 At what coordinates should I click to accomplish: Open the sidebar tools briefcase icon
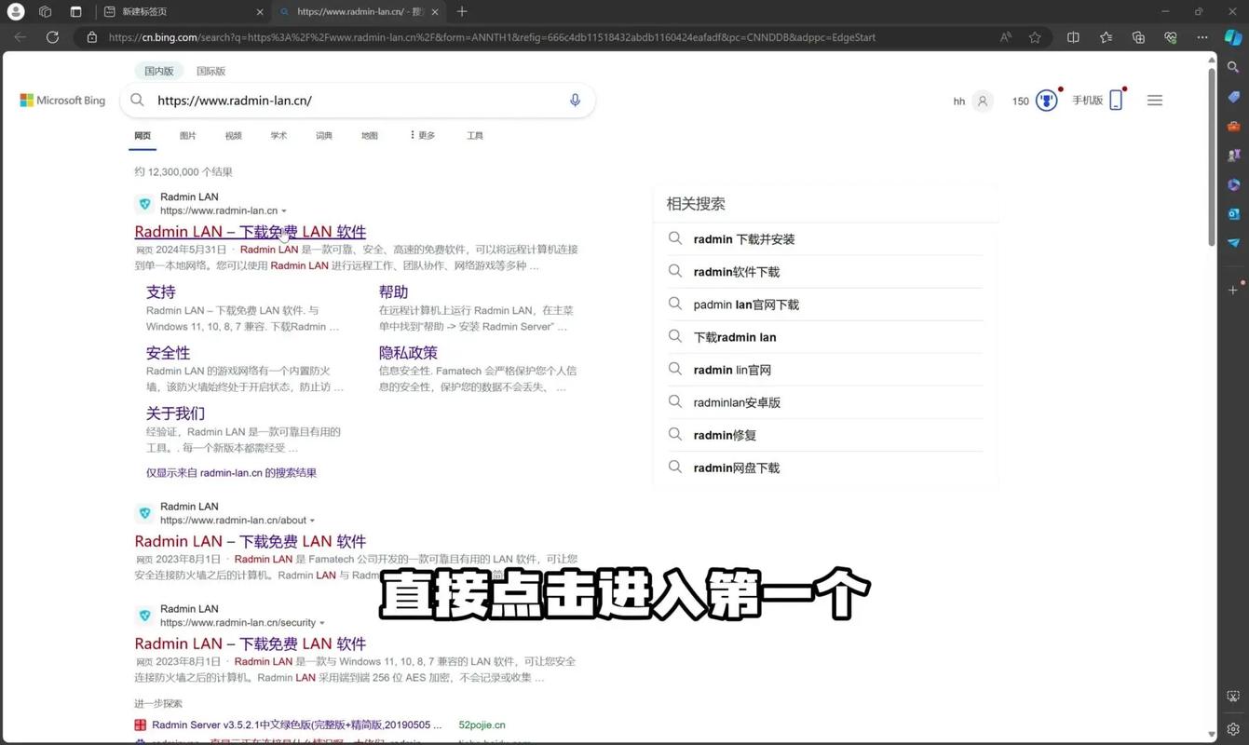(x=1233, y=126)
